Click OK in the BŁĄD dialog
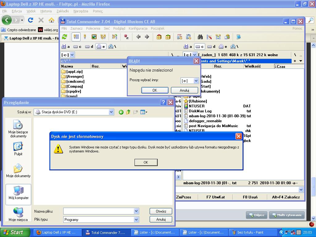The width and height of the screenshot is (316, 237). pyautogui.click(x=155, y=90)
